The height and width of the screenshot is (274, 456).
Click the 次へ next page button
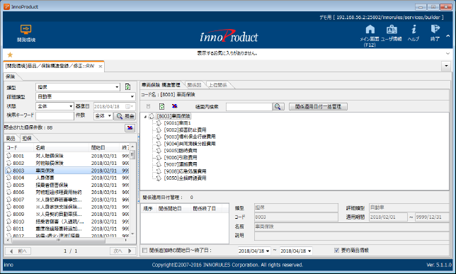coord(122,251)
